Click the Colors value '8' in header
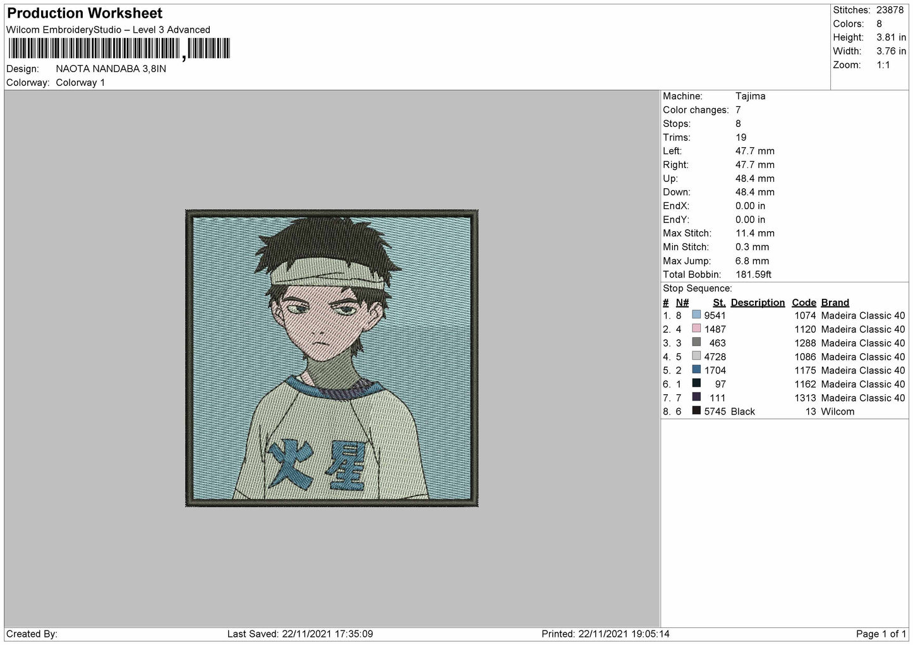 [880, 24]
